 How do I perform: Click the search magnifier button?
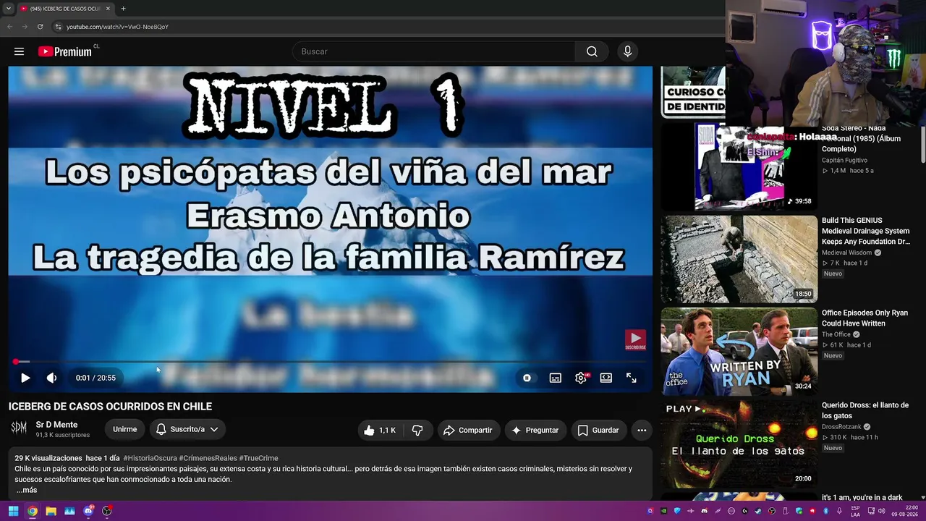(x=592, y=51)
